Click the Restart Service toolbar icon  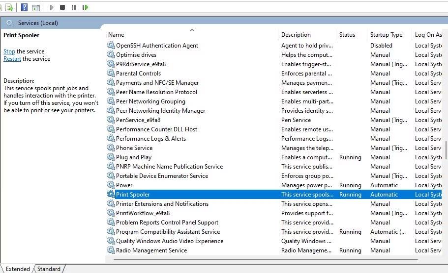(86, 7)
